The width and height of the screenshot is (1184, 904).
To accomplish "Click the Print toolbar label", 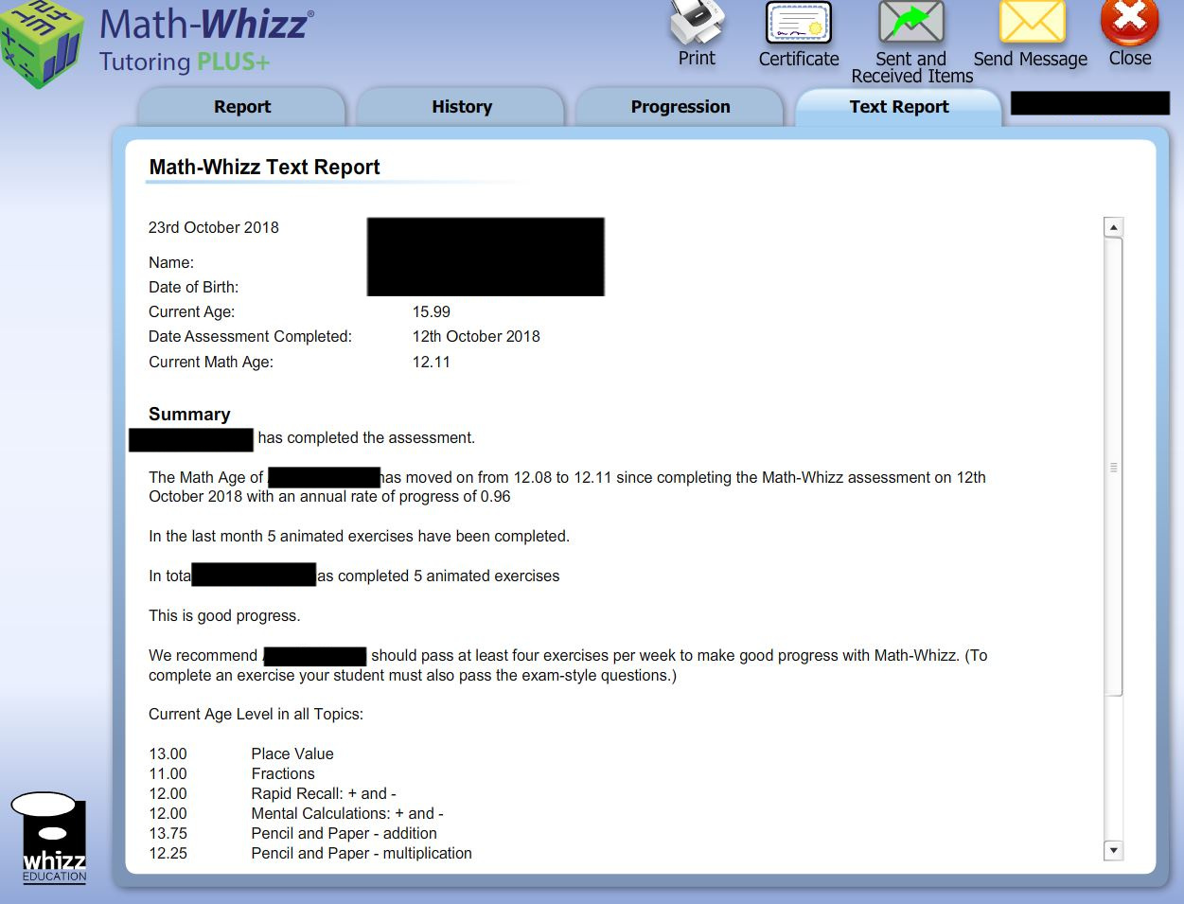I will tap(696, 58).
